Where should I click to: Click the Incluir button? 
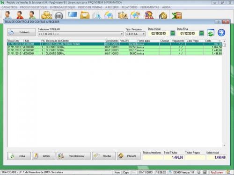(19, 156)
